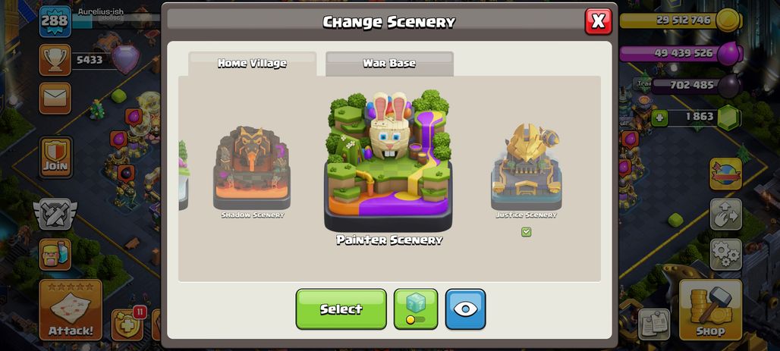This screenshot has height=351, width=780.
Task: Open the Shop button
Action: click(710, 309)
